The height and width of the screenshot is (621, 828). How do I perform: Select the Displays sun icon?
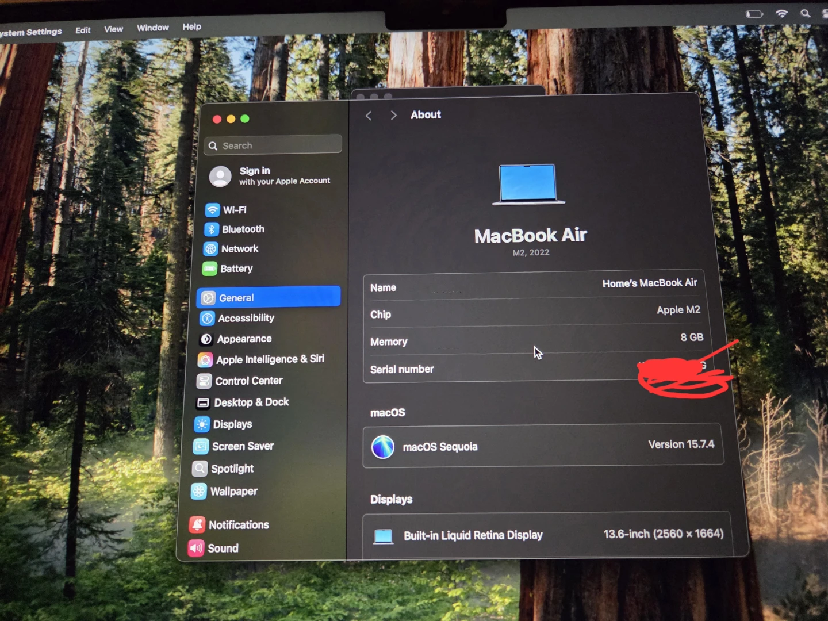pos(202,425)
